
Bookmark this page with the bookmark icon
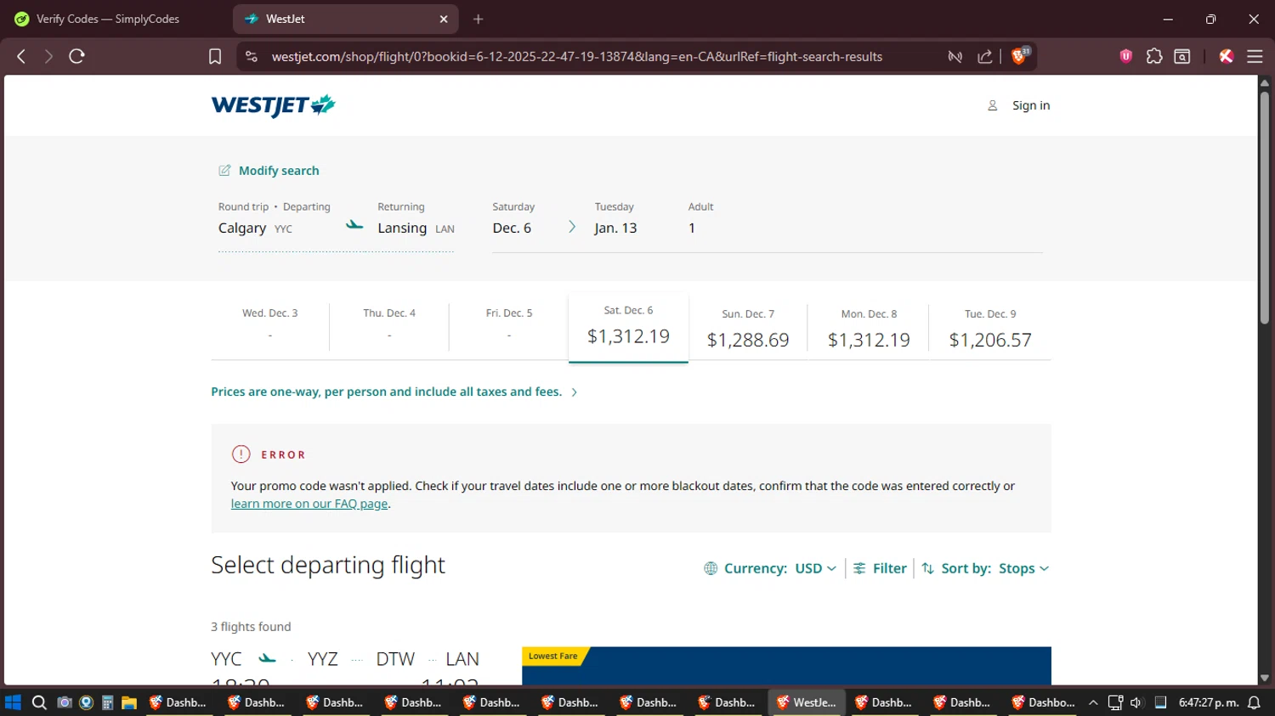215,56
